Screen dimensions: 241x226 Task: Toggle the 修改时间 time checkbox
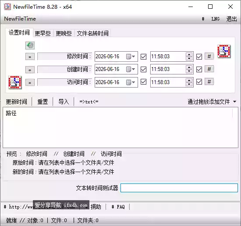[x=199, y=56]
